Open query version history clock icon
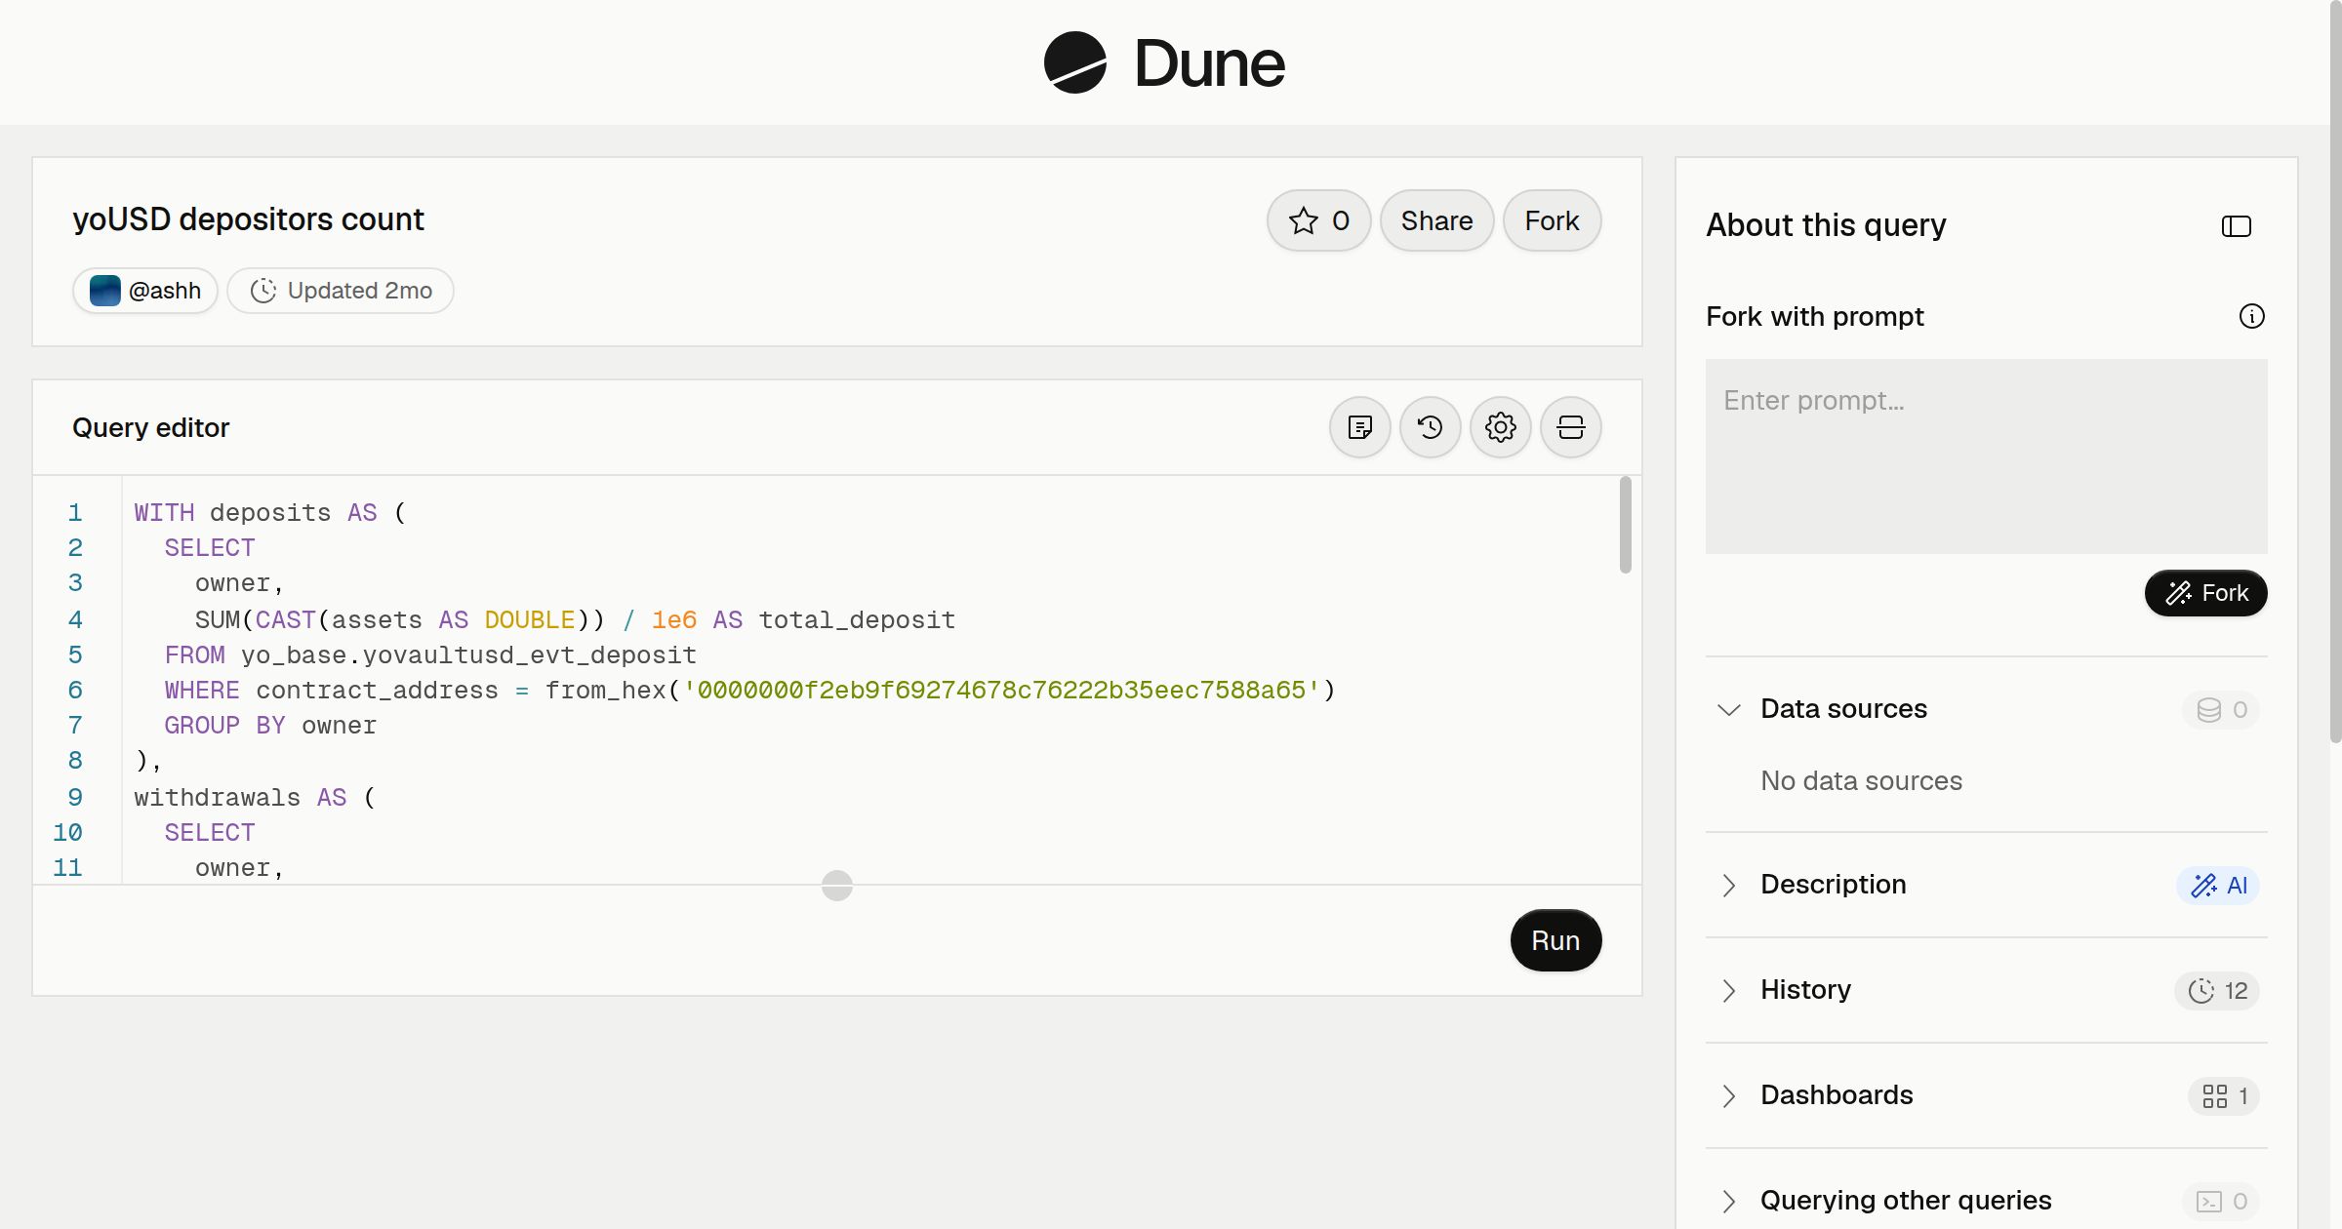The image size is (2342, 1229). coord(1430,427)
